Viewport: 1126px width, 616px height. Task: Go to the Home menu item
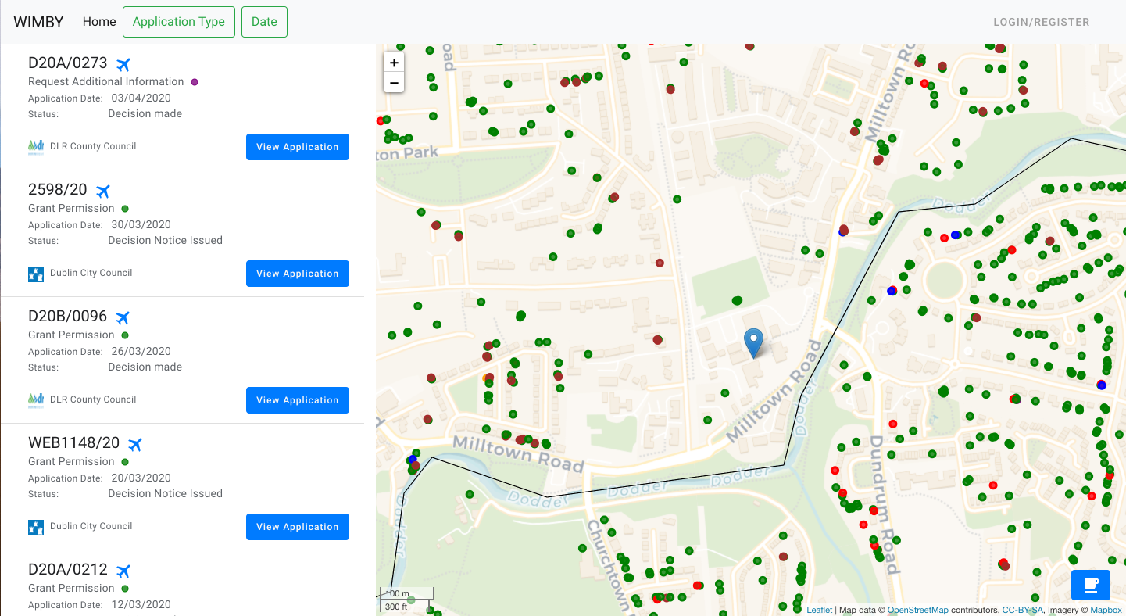[99, 22]
